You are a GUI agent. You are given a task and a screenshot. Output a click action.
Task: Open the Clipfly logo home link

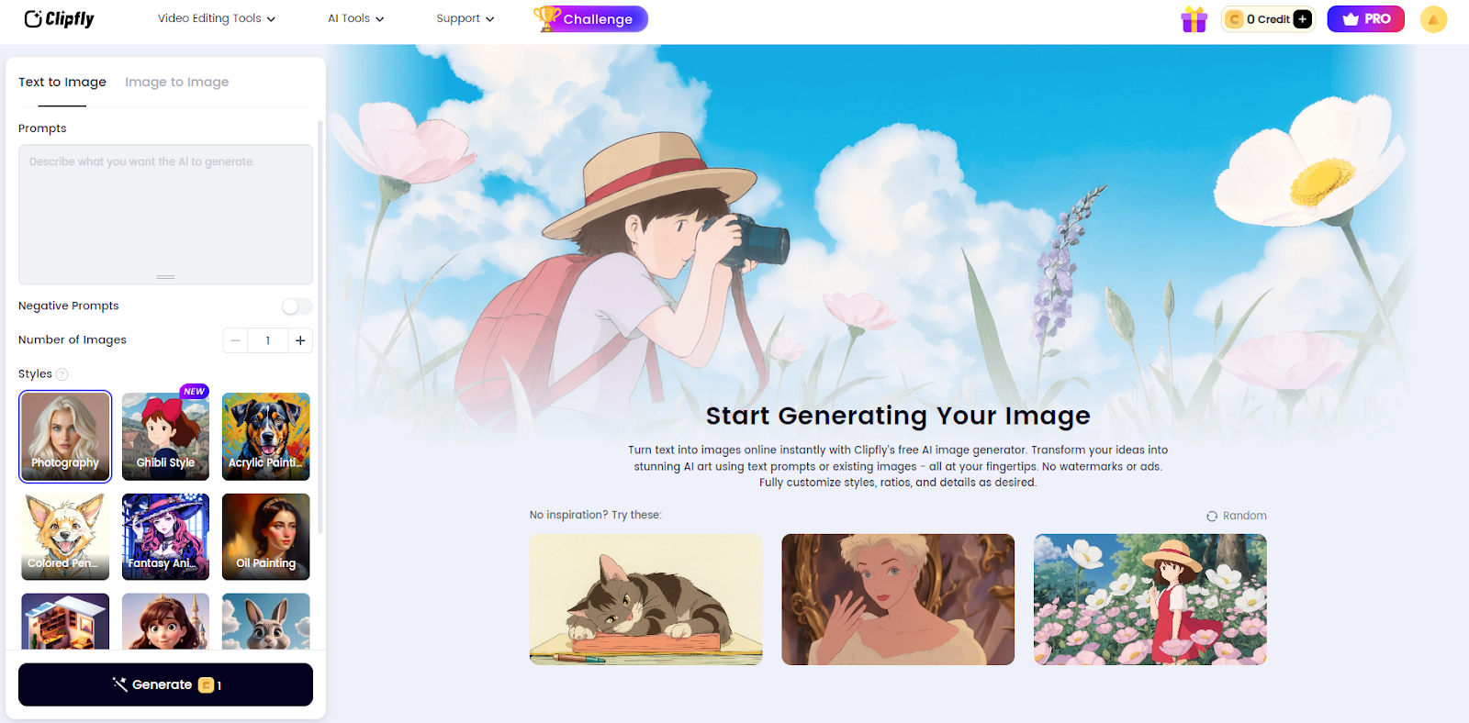tap(59, 18)
